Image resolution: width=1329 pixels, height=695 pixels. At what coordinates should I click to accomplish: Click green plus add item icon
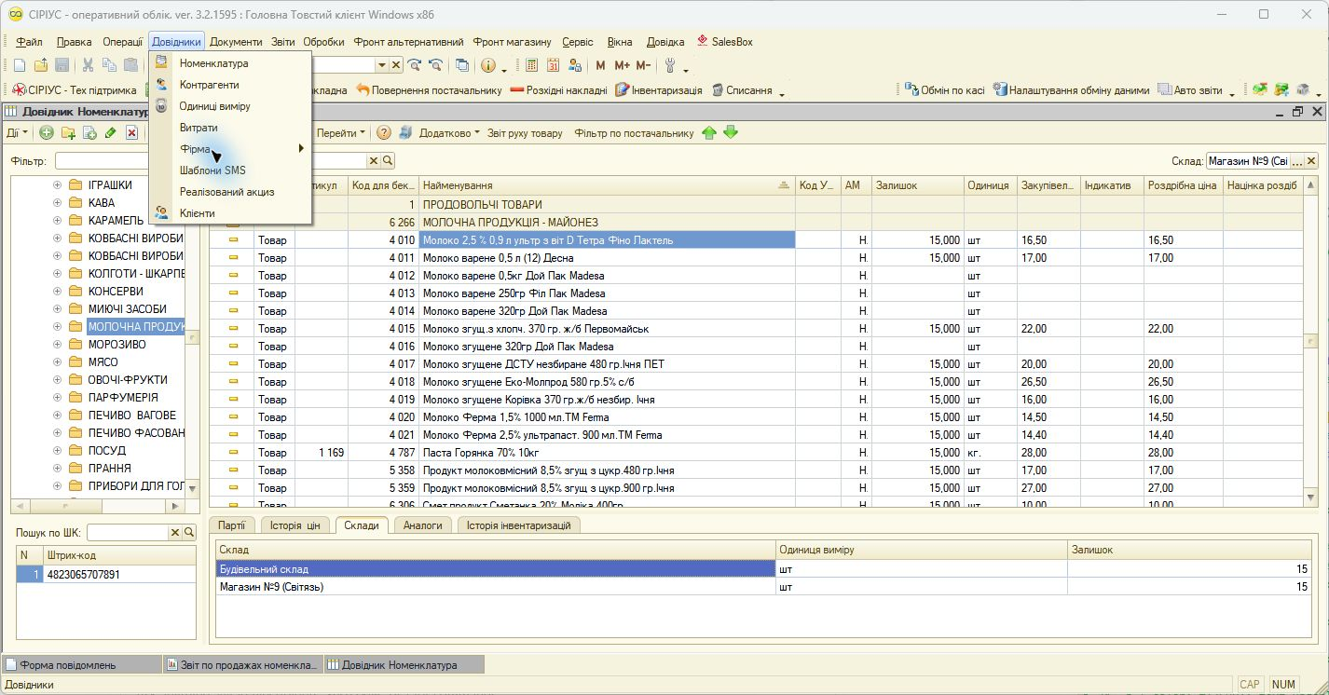[47, 133]
